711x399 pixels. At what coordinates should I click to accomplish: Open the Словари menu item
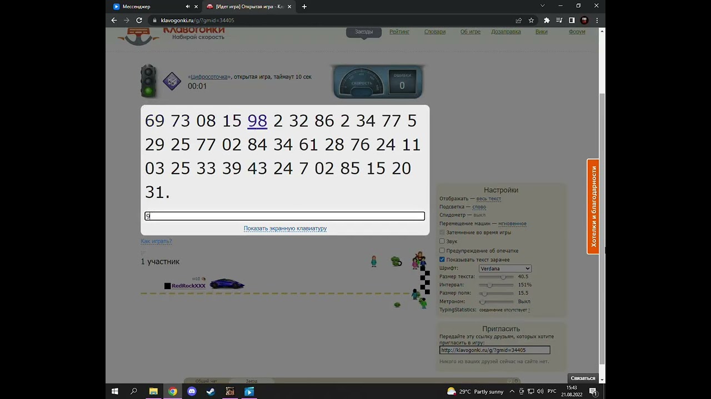pos(435,32)
